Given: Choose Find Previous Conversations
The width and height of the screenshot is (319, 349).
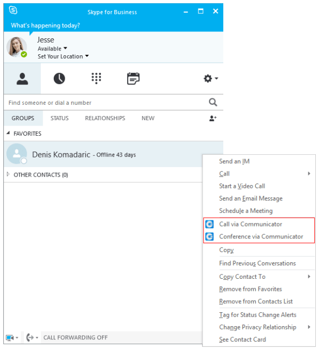Looking at the screenshot, I should [x=259, y=263].
